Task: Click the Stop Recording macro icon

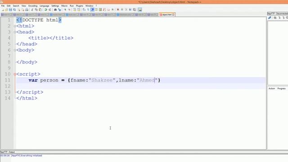Action: (x=122, y=9)
